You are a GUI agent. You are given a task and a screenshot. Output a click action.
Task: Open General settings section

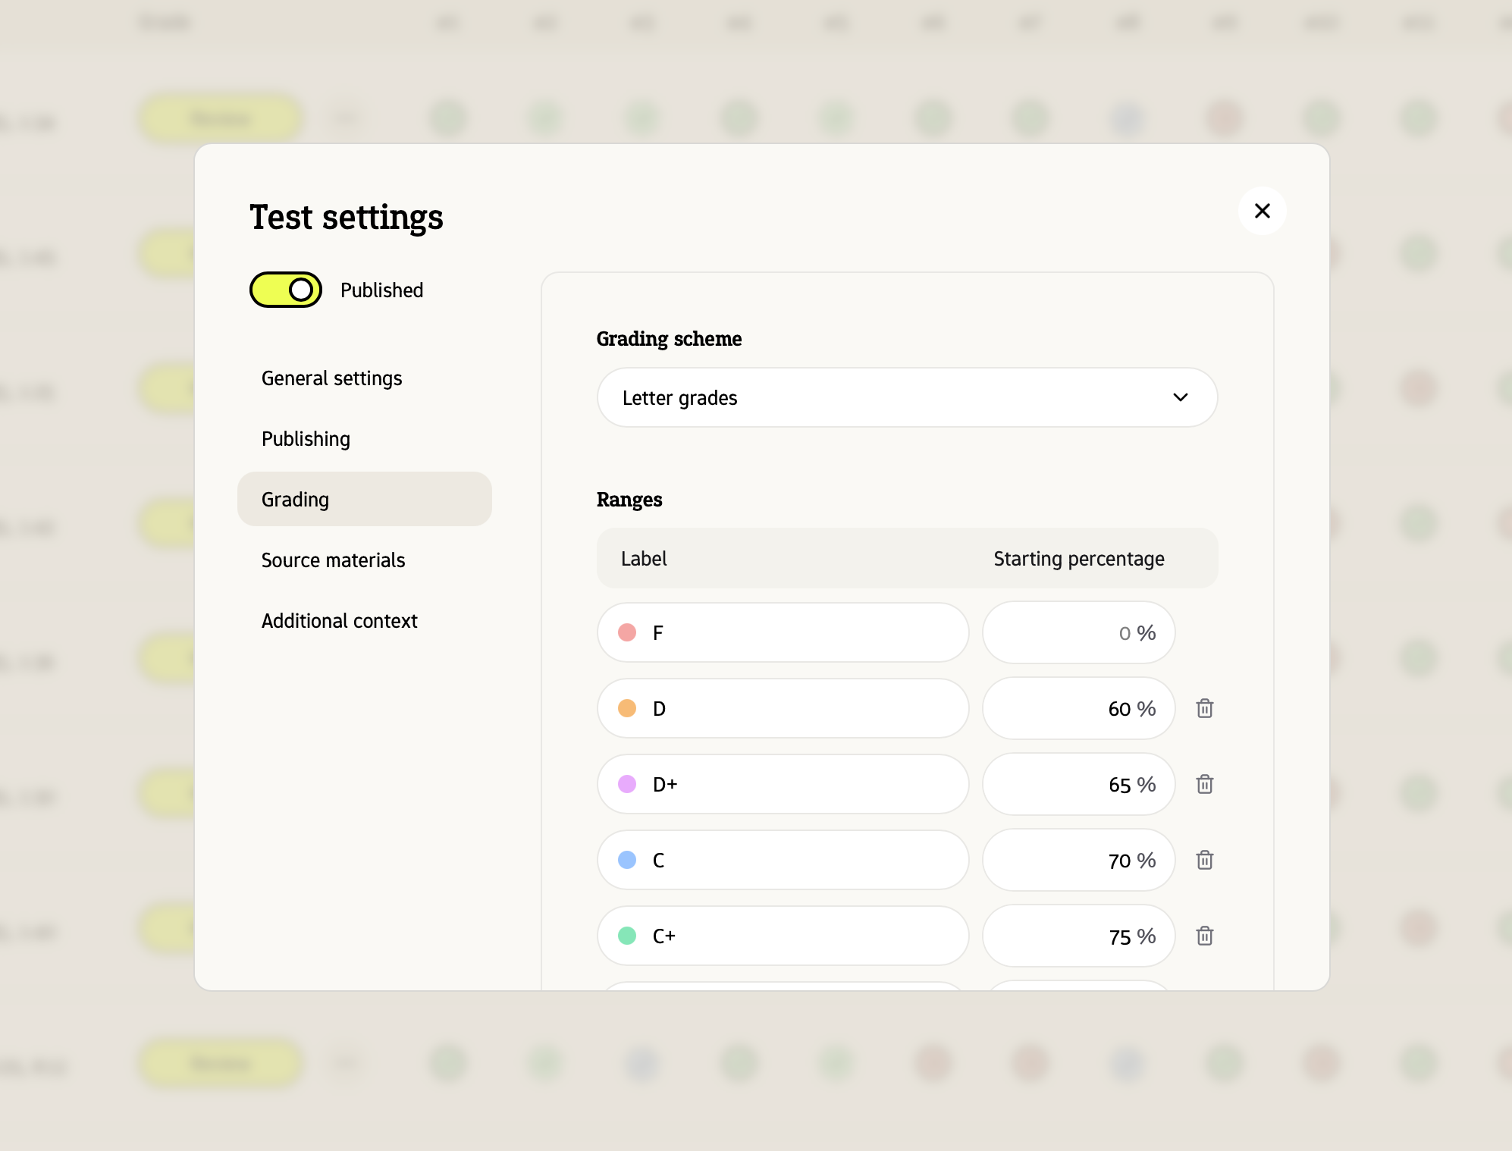331,378
